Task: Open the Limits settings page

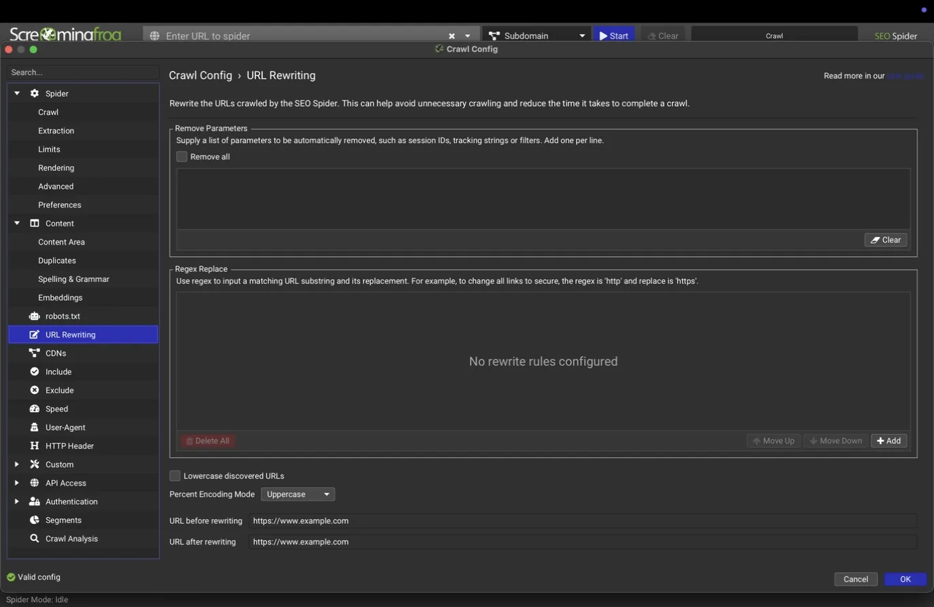Action: click(49, 149)
